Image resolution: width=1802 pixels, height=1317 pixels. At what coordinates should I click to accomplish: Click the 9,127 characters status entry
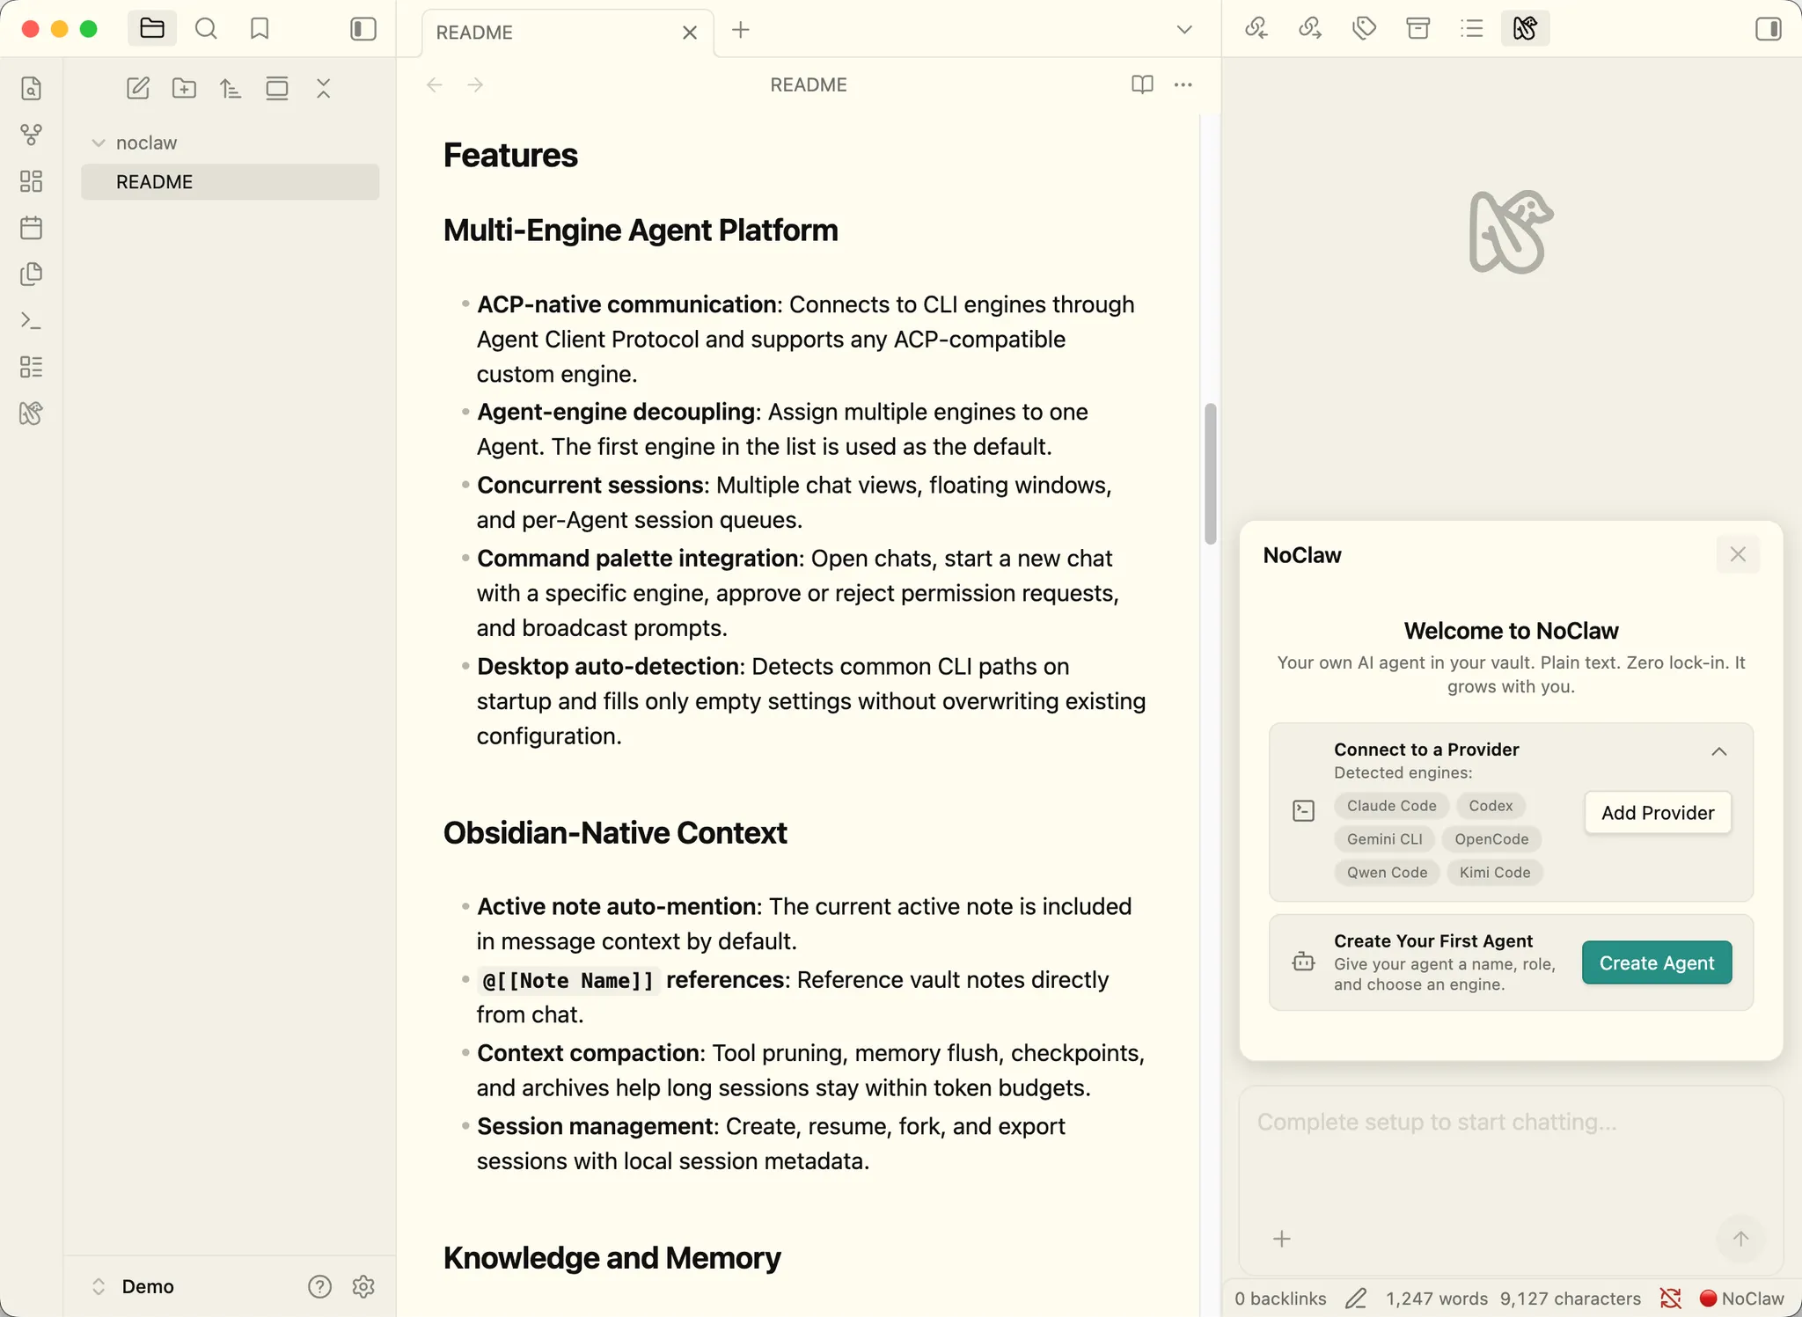[1571, 1299]
